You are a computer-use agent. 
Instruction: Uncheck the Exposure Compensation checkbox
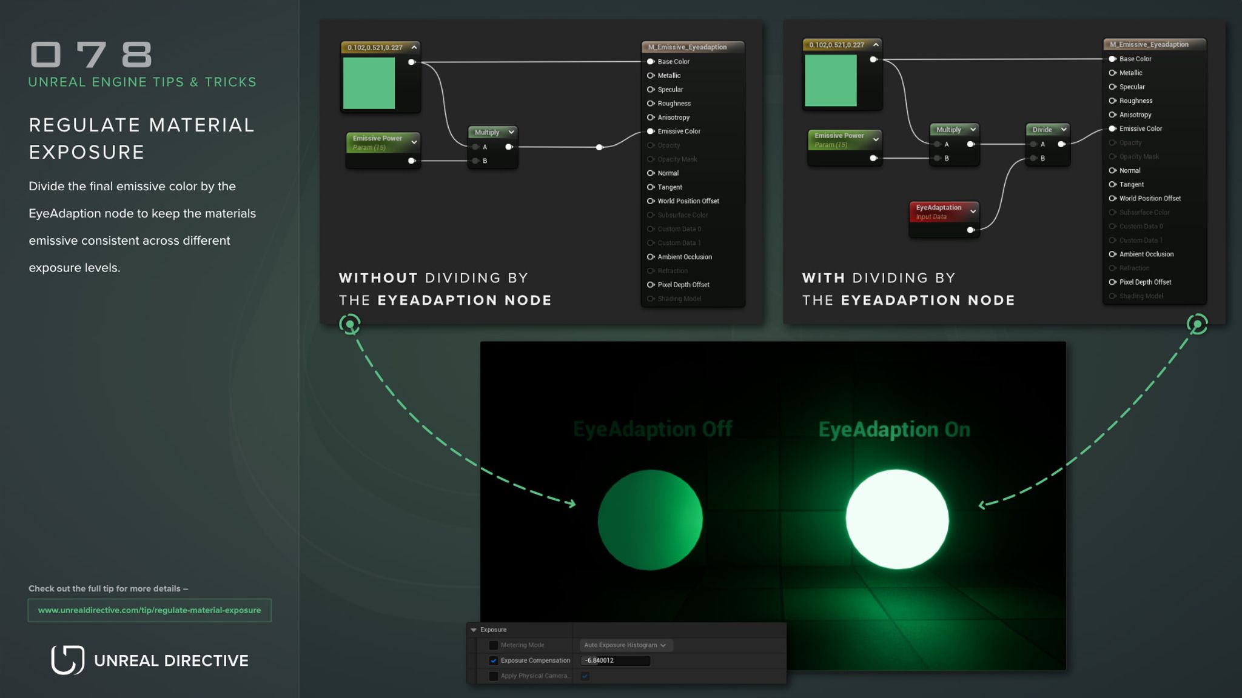coord(494,660)
